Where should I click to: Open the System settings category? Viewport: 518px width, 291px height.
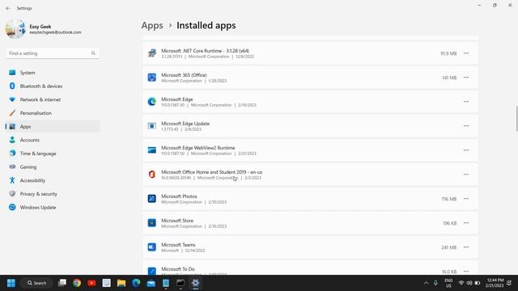[52, 73]
